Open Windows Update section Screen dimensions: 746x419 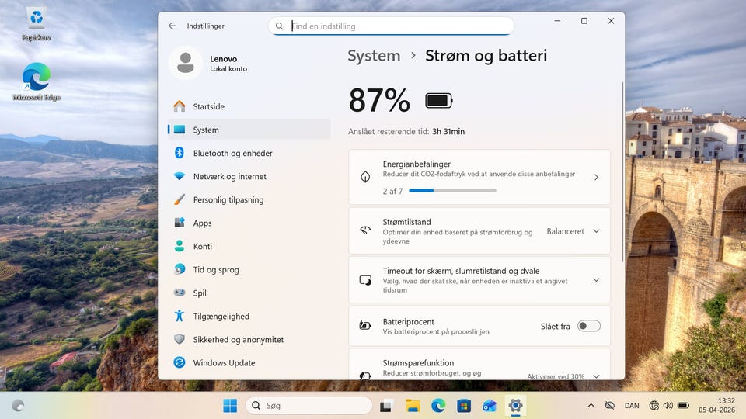click(x=224, y=363)
